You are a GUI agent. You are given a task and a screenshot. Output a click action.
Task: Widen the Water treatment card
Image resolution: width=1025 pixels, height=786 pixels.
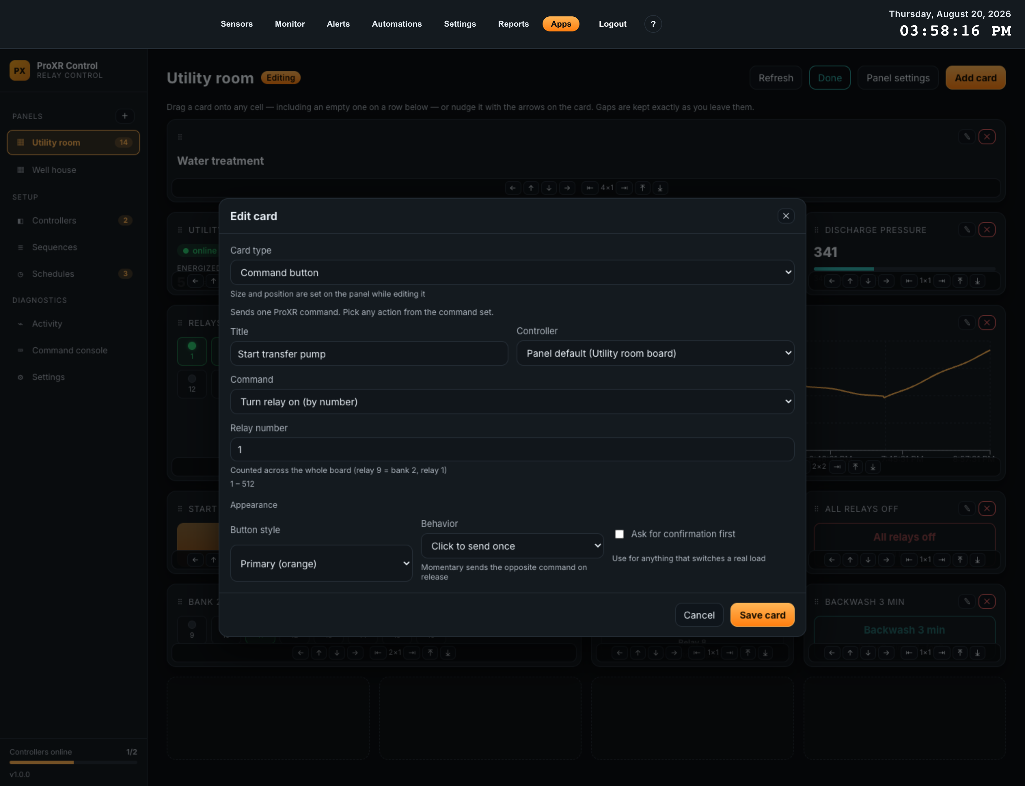pos(625,188)
